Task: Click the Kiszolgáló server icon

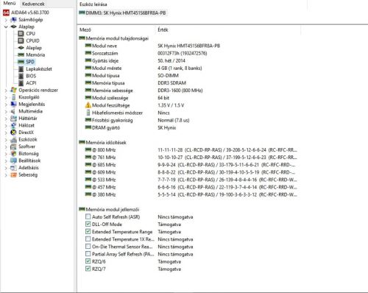Action: point(13,97)
